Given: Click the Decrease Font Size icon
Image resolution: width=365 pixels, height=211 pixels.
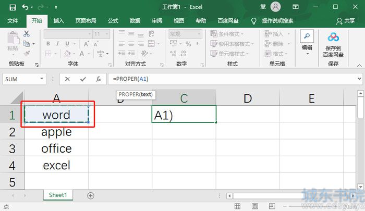Looking at the screenshot, I should coord(96,44).
